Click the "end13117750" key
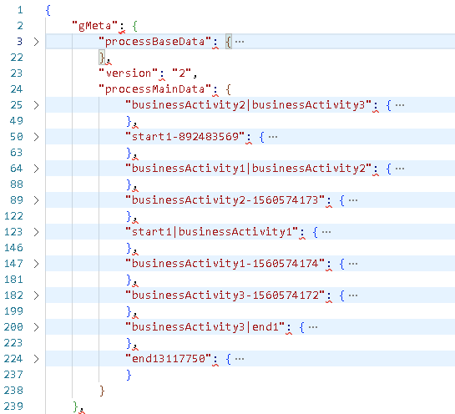Image resolution: width=455 pixels, height=414 pixels. pos(169,359)
